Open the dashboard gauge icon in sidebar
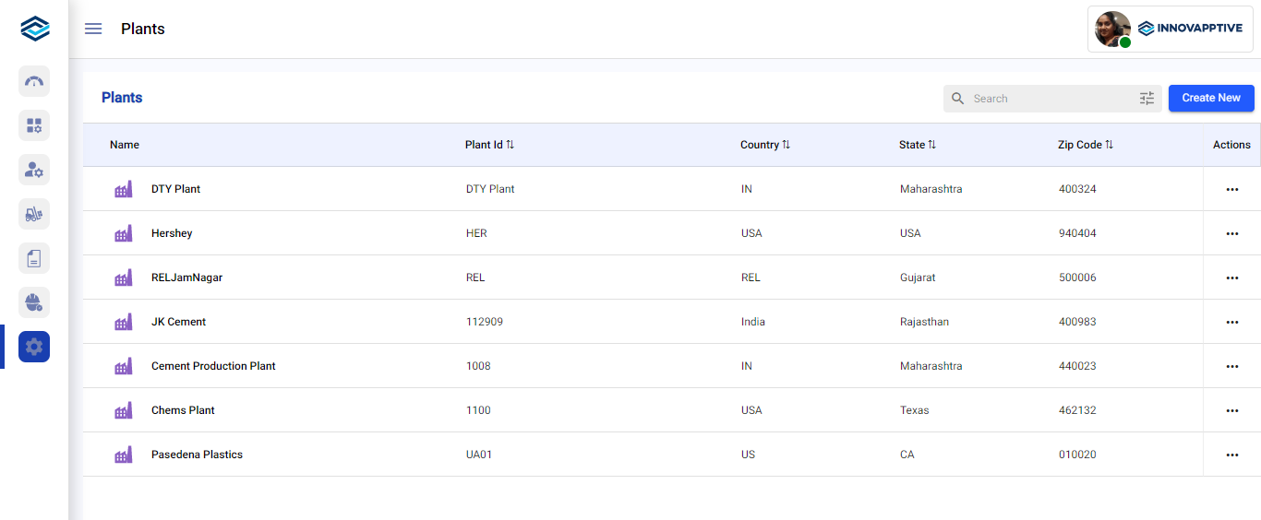 tap(34, 81)
